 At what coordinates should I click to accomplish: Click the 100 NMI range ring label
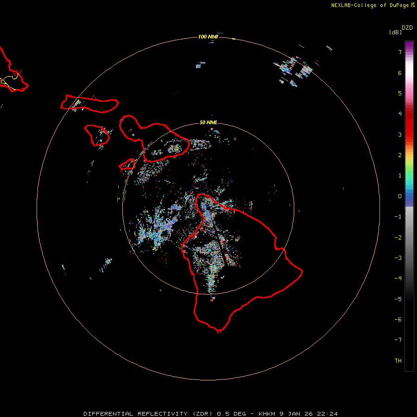[x=208, y=37]
